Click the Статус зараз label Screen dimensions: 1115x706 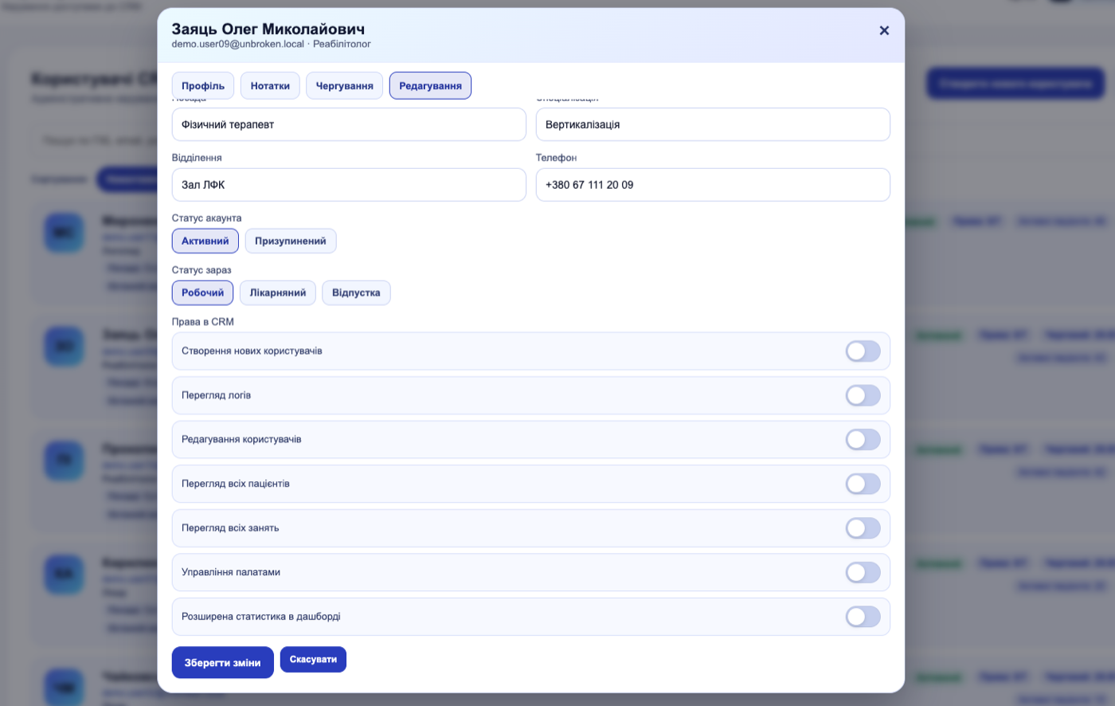click(201, 270)
